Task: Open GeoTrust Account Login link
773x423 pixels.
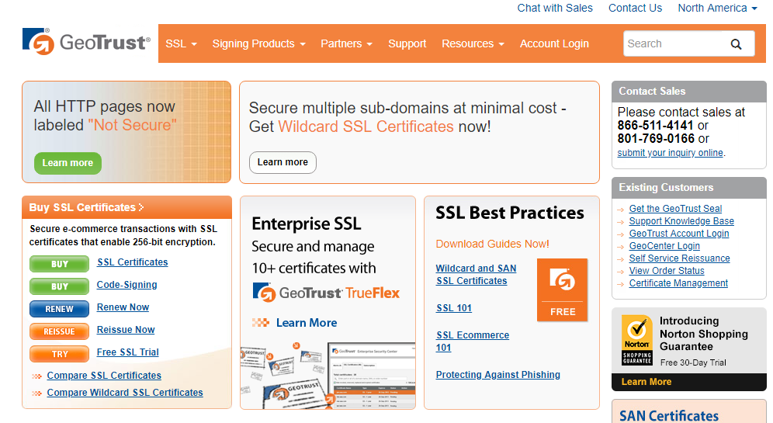Action: (x=679, y=234)
